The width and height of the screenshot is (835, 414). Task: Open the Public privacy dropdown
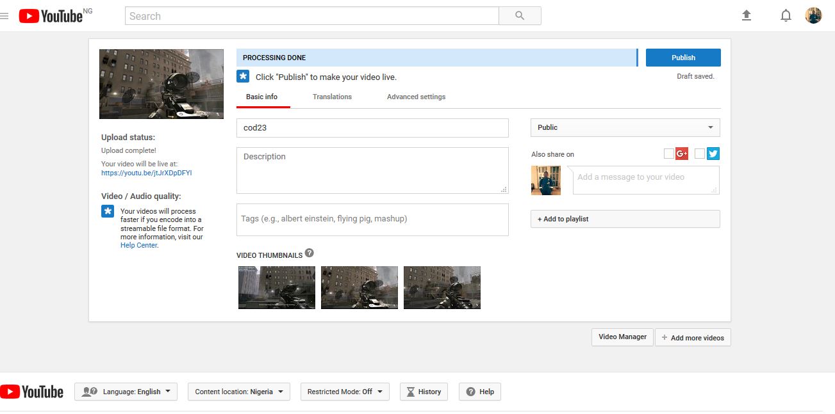[625, 127]
